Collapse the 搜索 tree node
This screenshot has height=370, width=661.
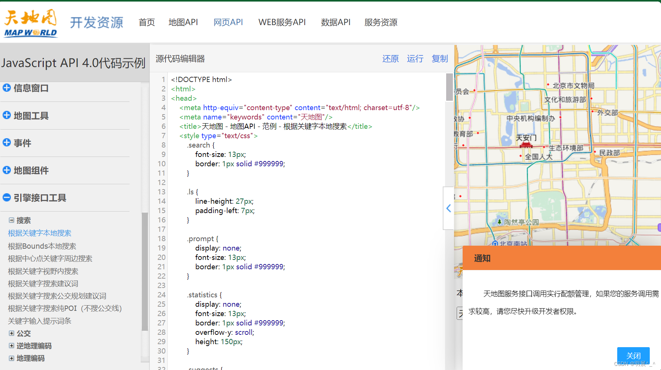[x=12, y=220]
